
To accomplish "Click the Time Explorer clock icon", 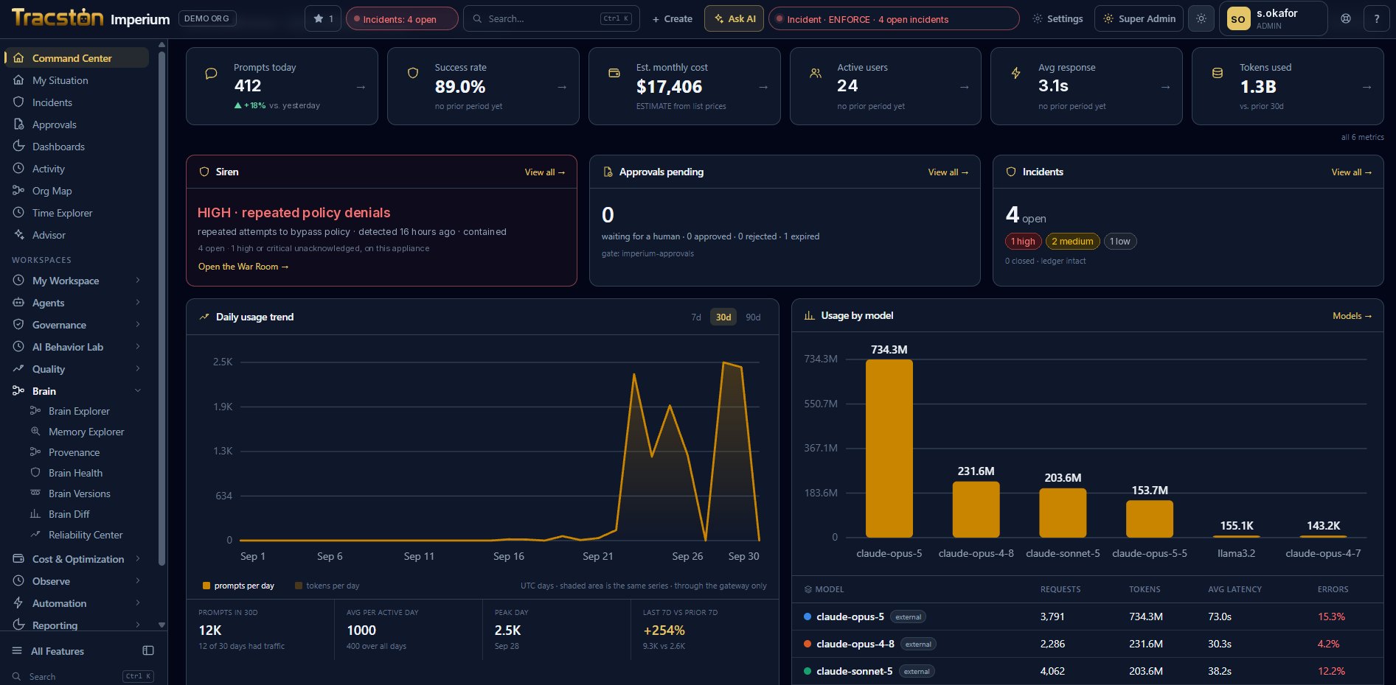I will [18, 213].
